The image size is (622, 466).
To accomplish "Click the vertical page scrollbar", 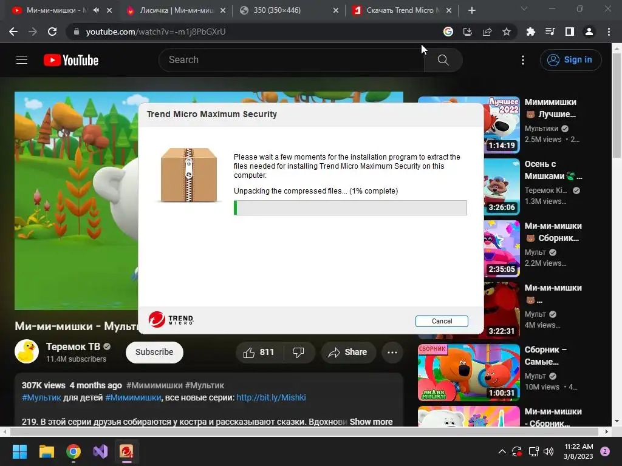I will pyautogui.click(x=617, y=105).
